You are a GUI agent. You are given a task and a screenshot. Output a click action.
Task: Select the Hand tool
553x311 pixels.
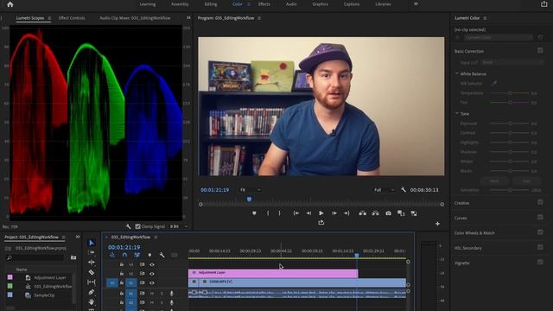(91, 301)
